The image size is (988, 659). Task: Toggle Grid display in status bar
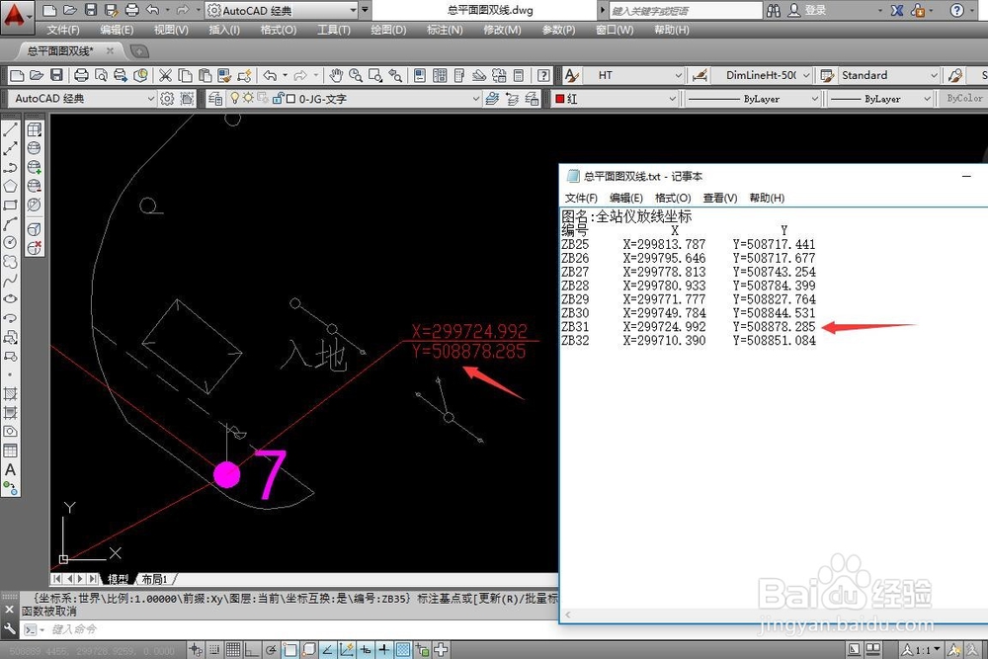click(x=233, y=649)
